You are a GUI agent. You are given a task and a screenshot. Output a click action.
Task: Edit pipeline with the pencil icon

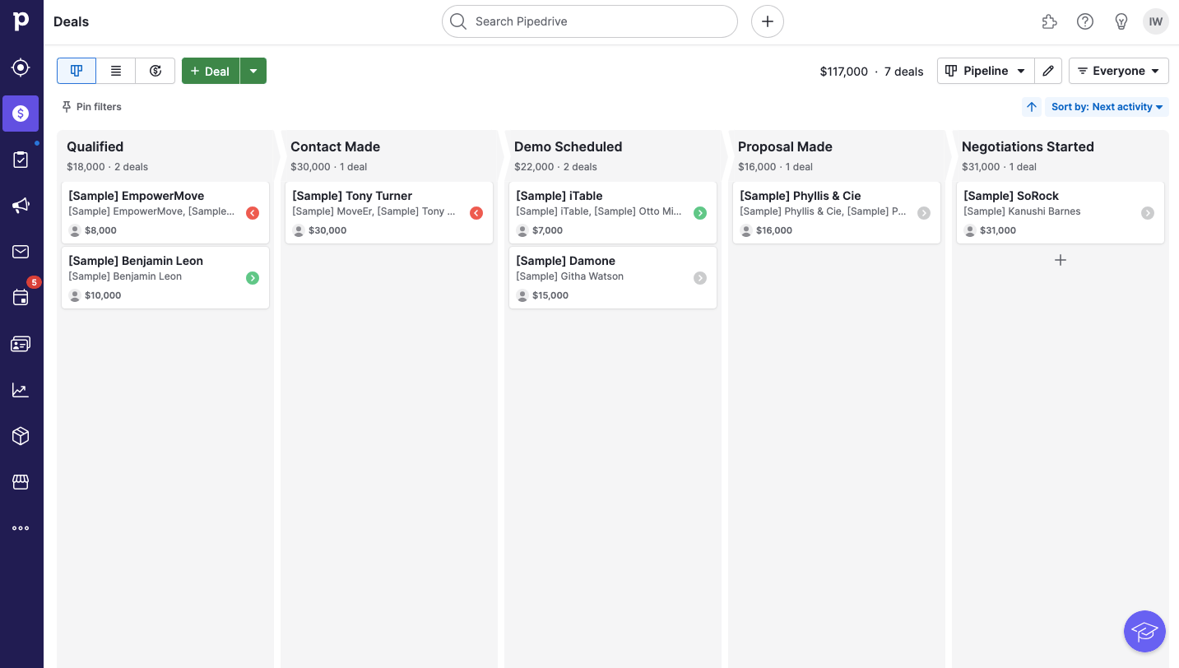click(x=1048, y=71)
